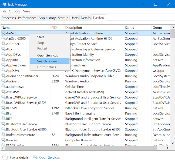Click the AudioEndpointBuilder service gear icon
This screenshot has width=175, height=164.
(4, 76)
